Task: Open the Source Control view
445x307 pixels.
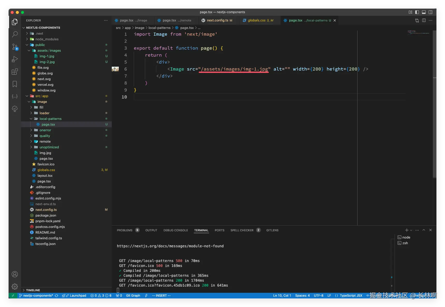Action: click(15, 47)
